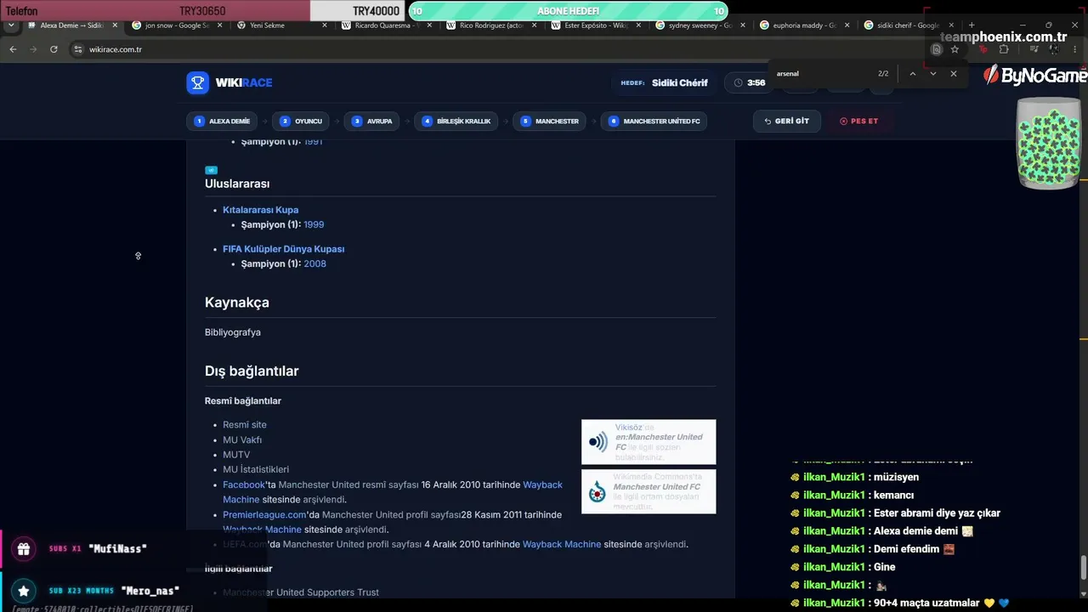Click the timer clock icon showing 3:56
The image size is (1088, 612).
click(738, 82)
